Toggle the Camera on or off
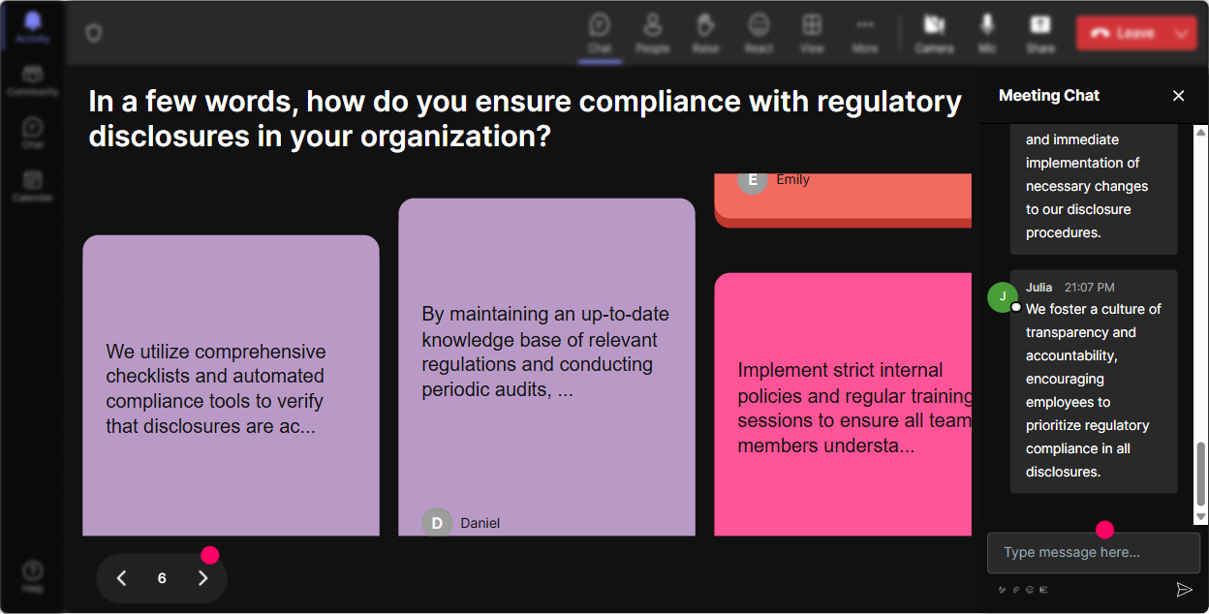 [x=934, y=32]
